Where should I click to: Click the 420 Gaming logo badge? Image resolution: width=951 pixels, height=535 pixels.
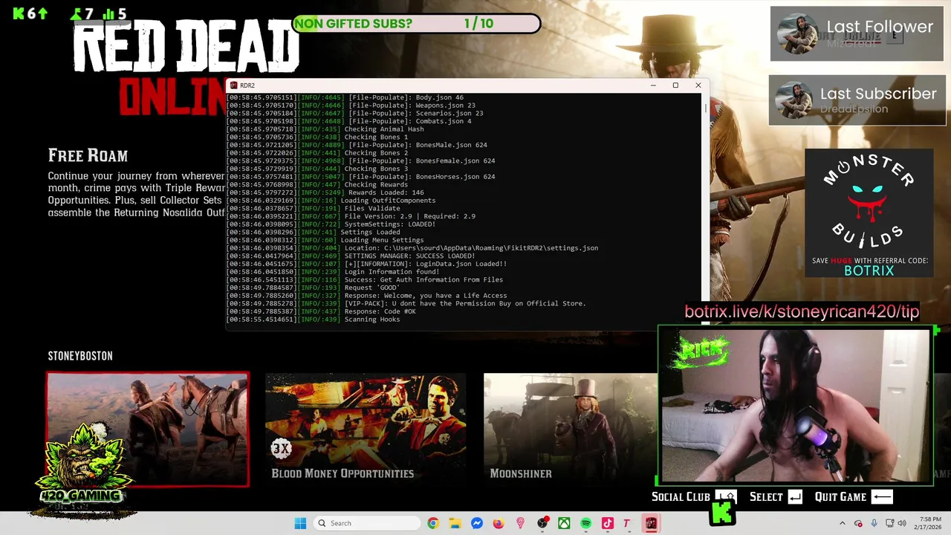tap(83, 468)
